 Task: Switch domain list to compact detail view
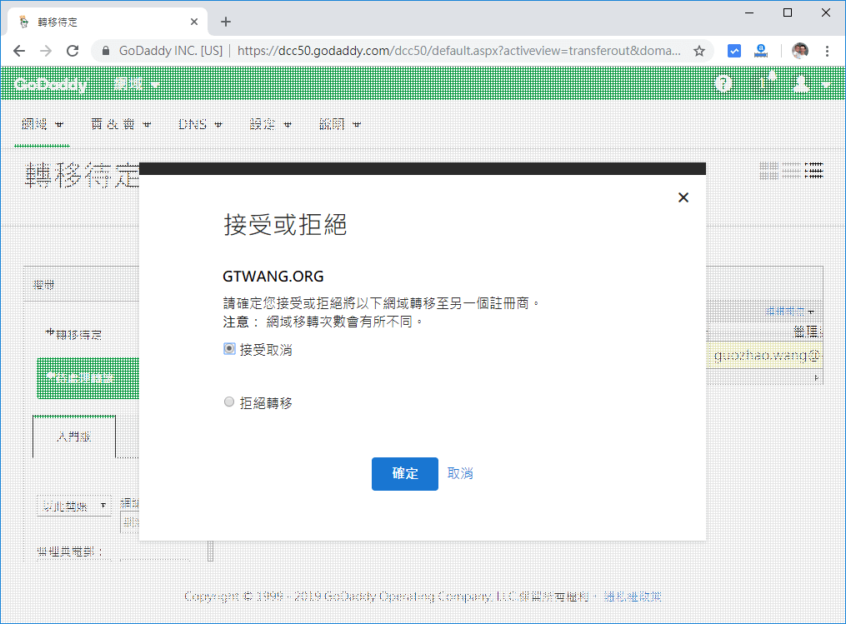(x=813, y=170)
